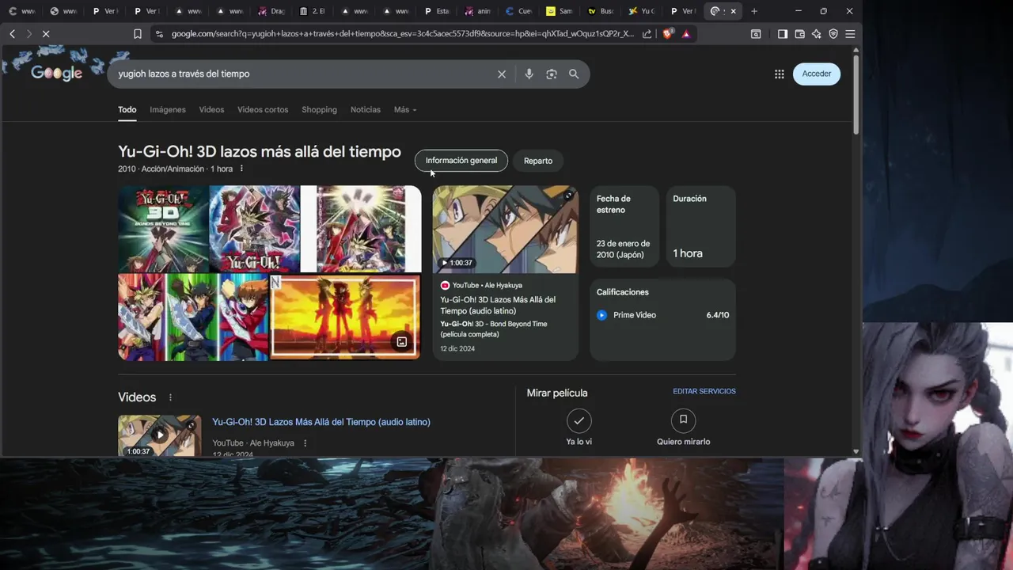Screen dimensions: 1013x570
Task: Click the Brave Rewards triangle icon
Action: click(685, 34)
